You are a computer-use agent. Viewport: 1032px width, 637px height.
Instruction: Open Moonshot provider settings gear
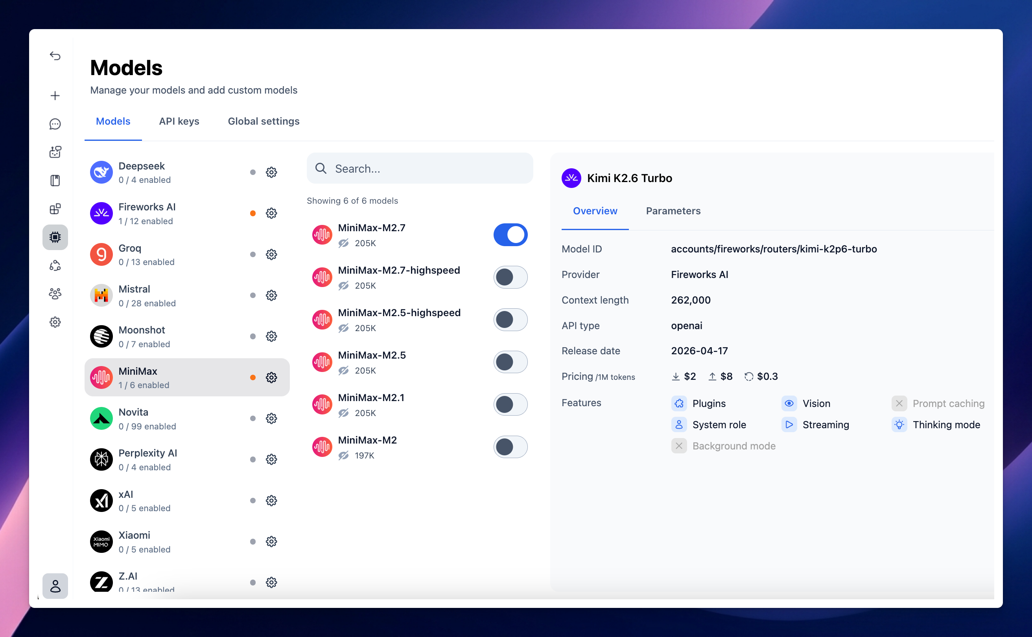click(x=271, y=336)
